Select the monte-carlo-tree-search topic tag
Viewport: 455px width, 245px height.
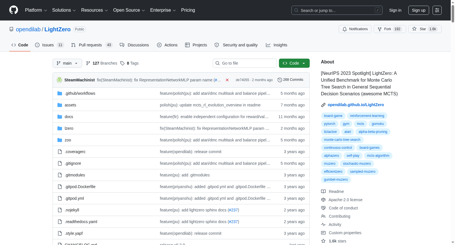pos(342,140)
